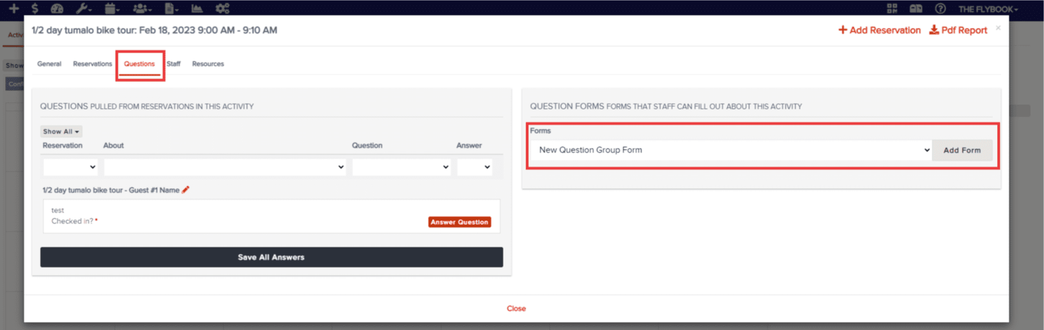The image size is (1044, 330).
Task: Click the pencil icon next to Guest #1 Name
Action: pos(186,189)
